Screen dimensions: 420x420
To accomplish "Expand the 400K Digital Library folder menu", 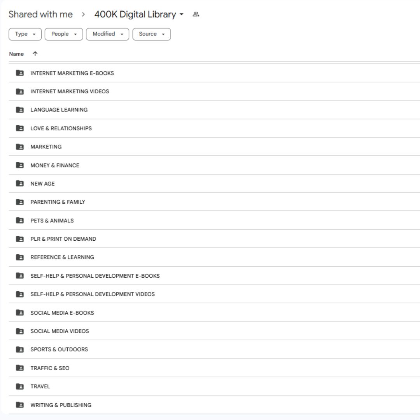I will (x=139, y=14).
